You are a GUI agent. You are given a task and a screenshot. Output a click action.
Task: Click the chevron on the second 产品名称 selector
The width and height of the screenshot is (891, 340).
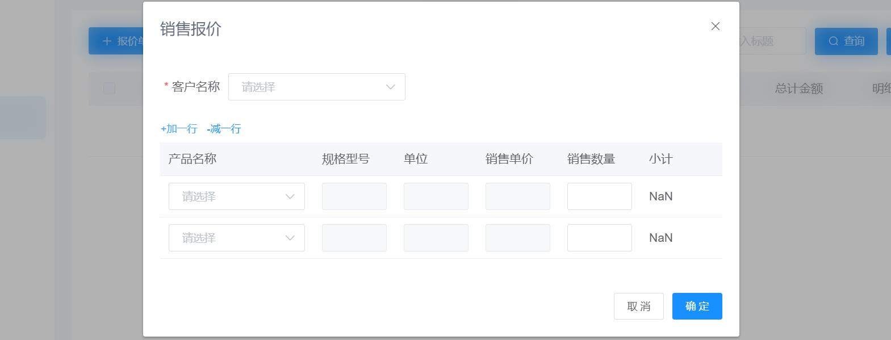(x=290, y=238)
